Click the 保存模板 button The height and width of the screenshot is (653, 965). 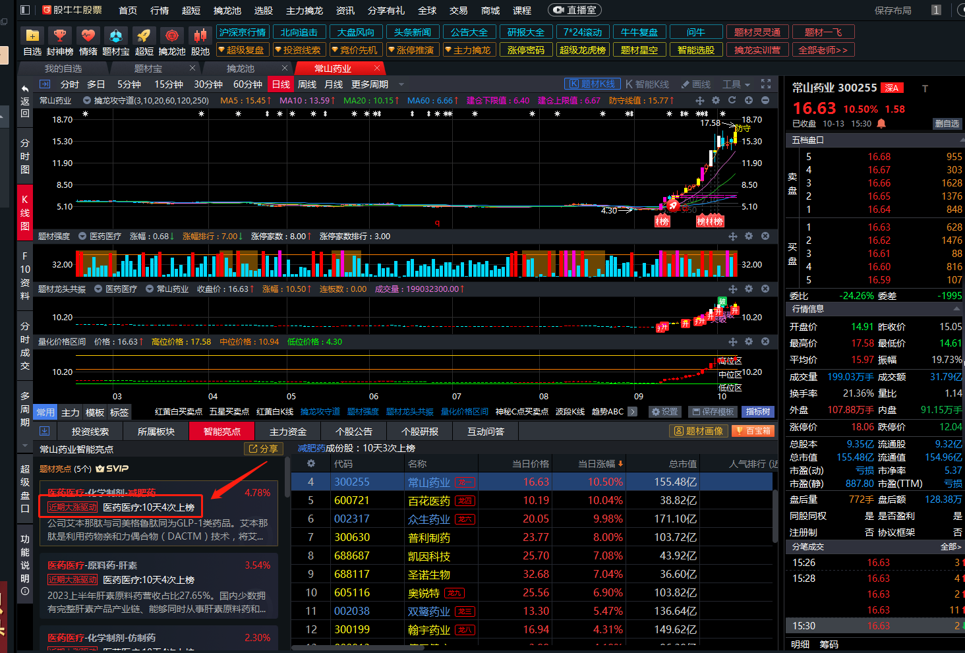click(713, 412)
